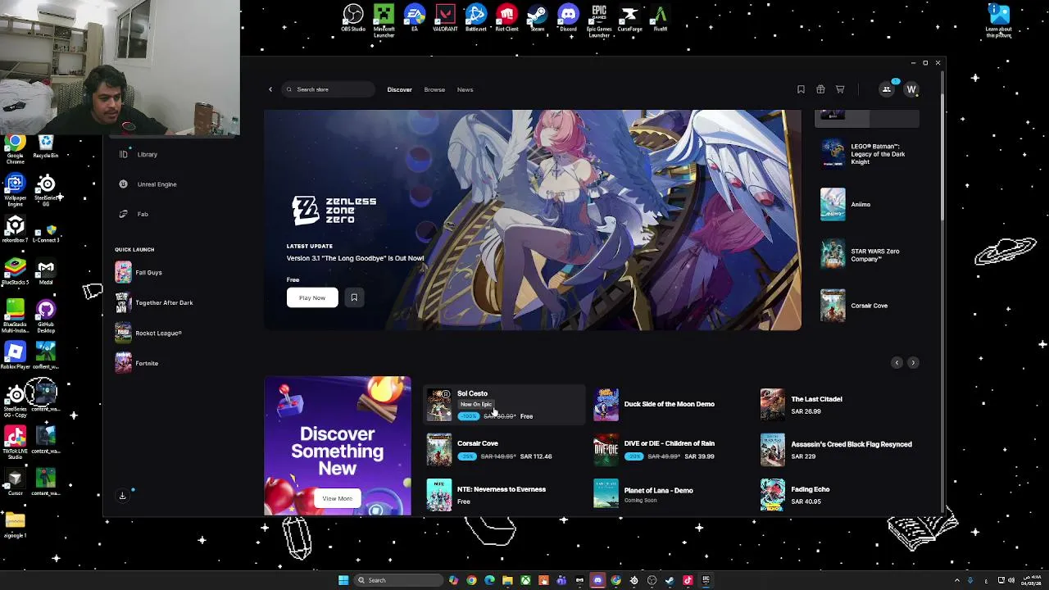Select the BlueStacks 5 desktop shortcut
Viewport: 1049px width, 590px height.
click(x=16, y=272)
